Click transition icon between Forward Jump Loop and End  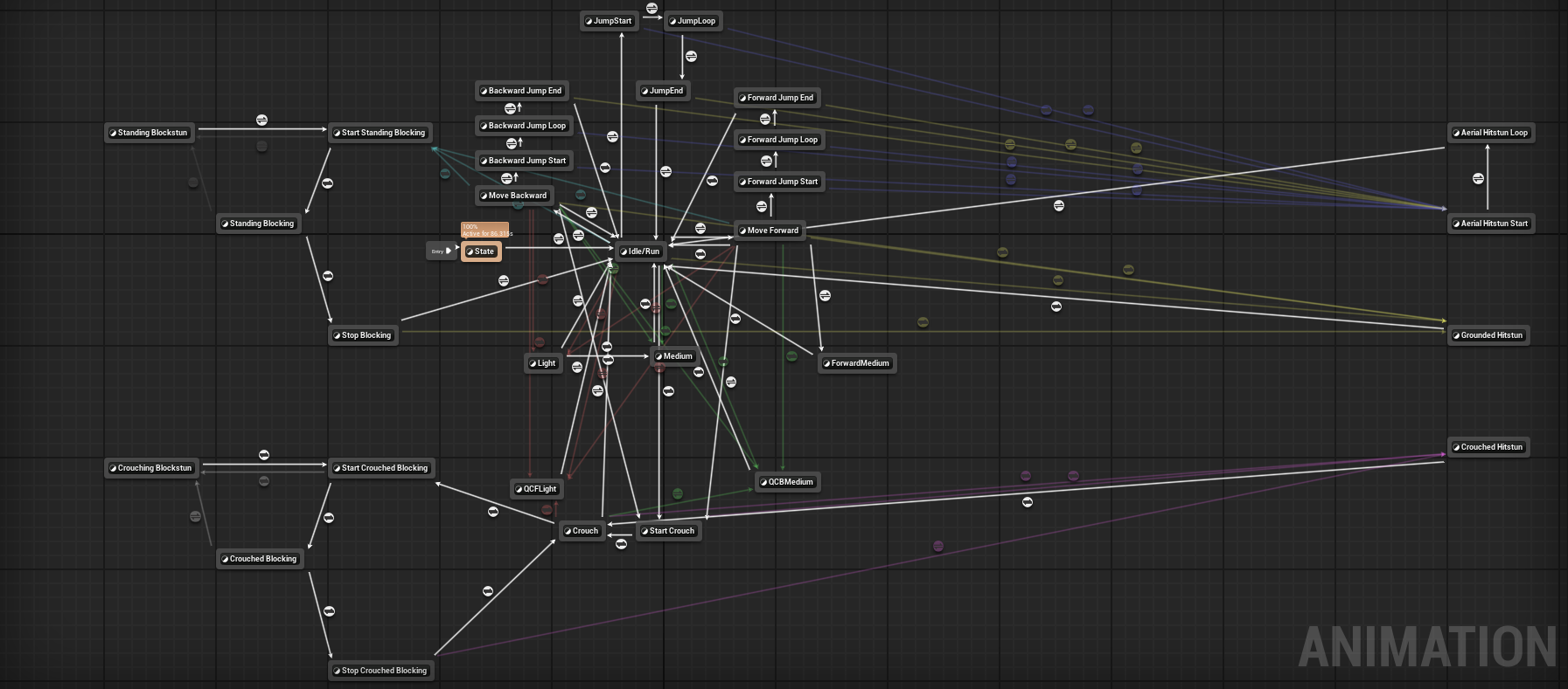tap(765, 119)
